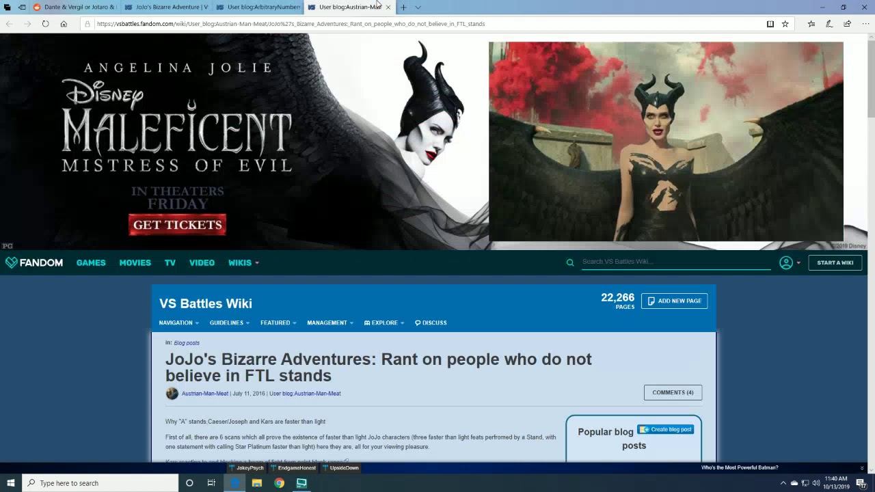This screenshot has height=492, width=875.
Task: Click the site lock icon in address bar
Action: pos(87,24)
